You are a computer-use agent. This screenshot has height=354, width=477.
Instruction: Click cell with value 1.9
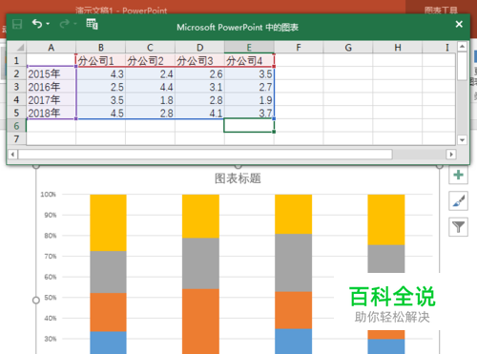point(249,99)
